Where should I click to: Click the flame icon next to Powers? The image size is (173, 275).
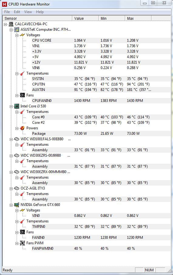(22, 128)
